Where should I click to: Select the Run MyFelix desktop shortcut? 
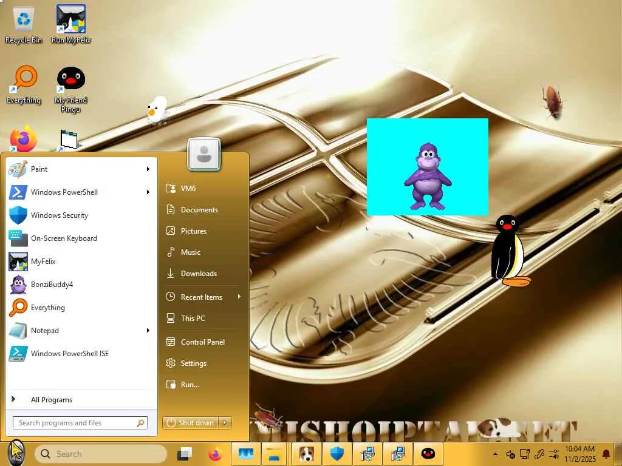(71, 24)
